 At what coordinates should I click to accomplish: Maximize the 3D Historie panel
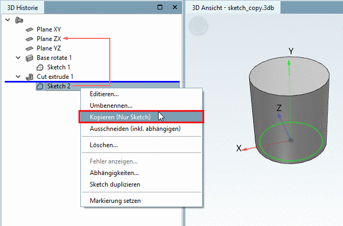coord(160,7)
